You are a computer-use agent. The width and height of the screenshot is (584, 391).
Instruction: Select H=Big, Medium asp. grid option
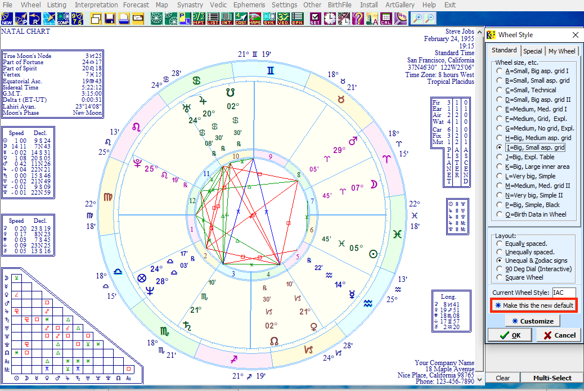[x=534, y=138]
